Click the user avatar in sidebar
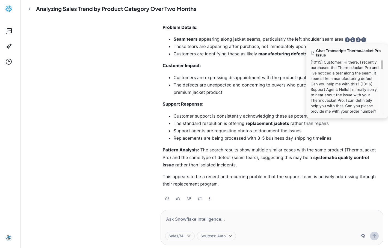The image size is (388, 248). (x=9, y=238)
